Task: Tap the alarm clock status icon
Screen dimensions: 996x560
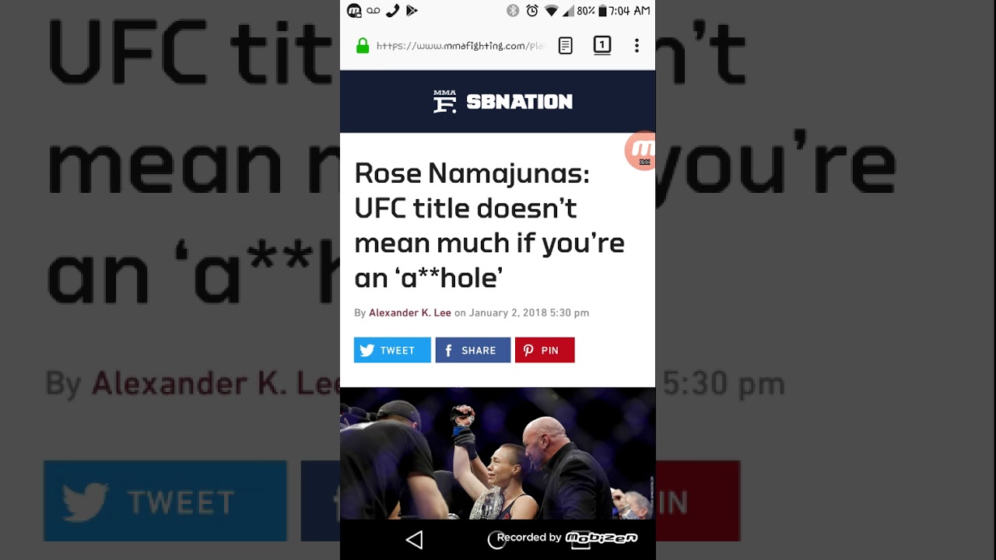Action: pyautogui.click(x=532, y=11)
